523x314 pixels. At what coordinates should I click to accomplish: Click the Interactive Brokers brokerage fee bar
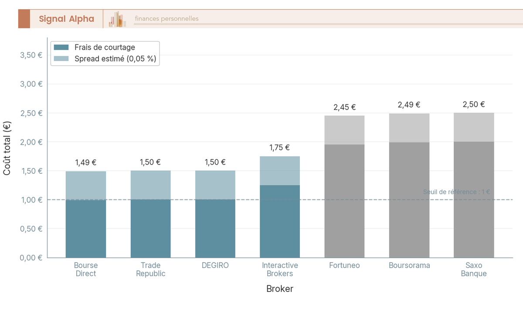[280, 221]
